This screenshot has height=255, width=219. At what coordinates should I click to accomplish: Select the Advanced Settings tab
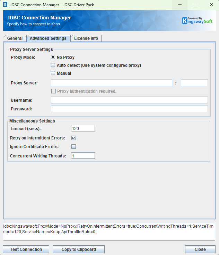pos(48,38)
